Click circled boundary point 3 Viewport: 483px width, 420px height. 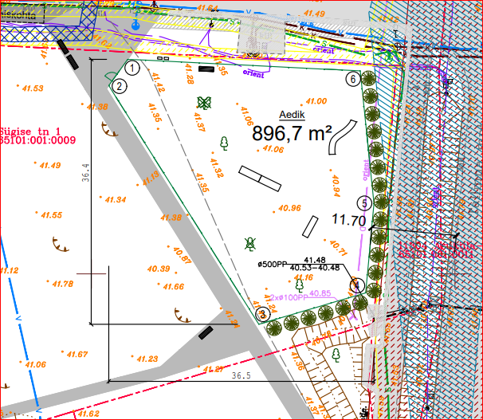click(x=261, y=314)
